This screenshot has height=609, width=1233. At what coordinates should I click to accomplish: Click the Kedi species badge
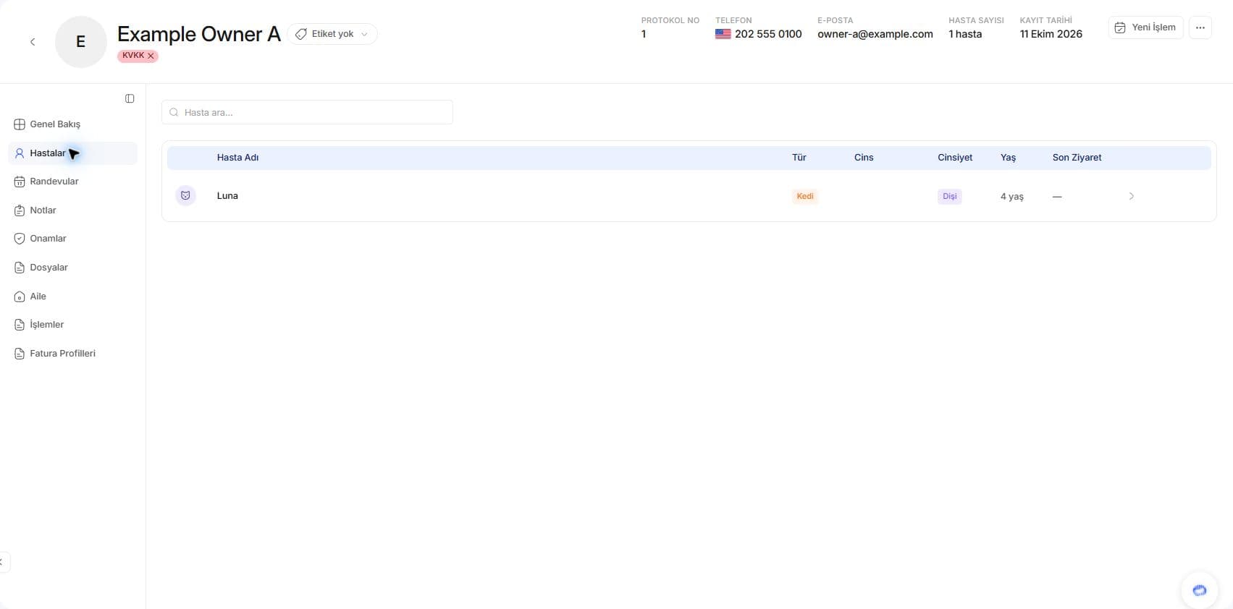[x=805, y=196]
